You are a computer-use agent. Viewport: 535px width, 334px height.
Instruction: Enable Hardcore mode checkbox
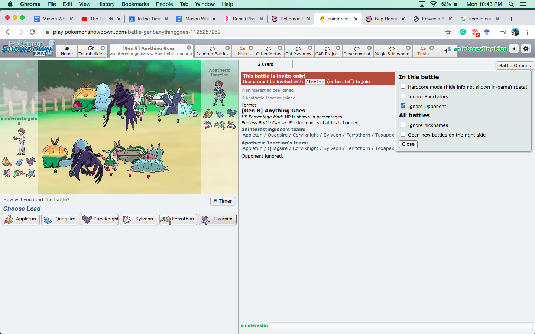point(403,86)
